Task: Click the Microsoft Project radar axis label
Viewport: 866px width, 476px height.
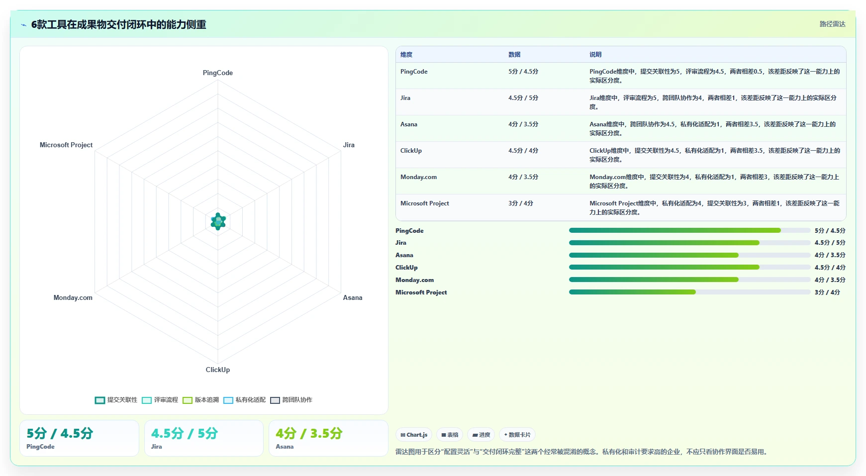Action: pyautogui.click(x=66, y=145)
